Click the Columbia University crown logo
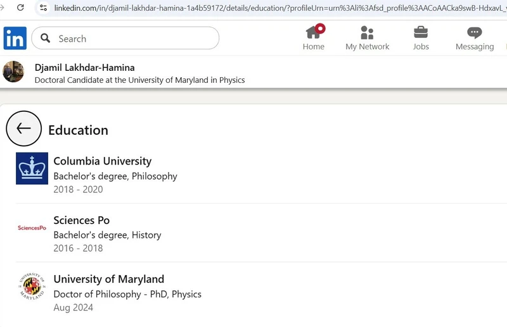Image resolution: width=507 pixels, height=327 pixels. (x=32, y=168)
